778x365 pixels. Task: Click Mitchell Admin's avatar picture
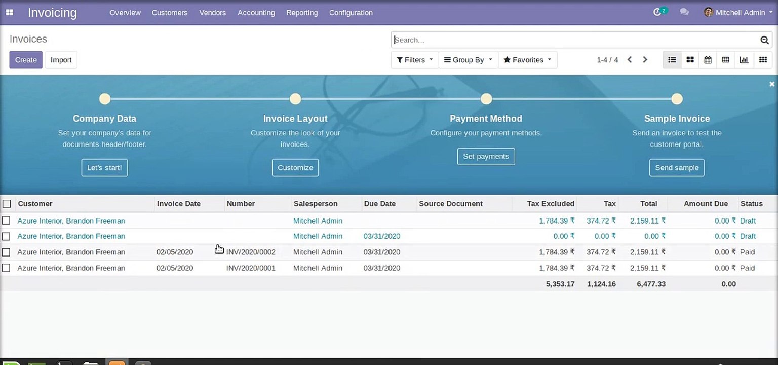point(708,12)
